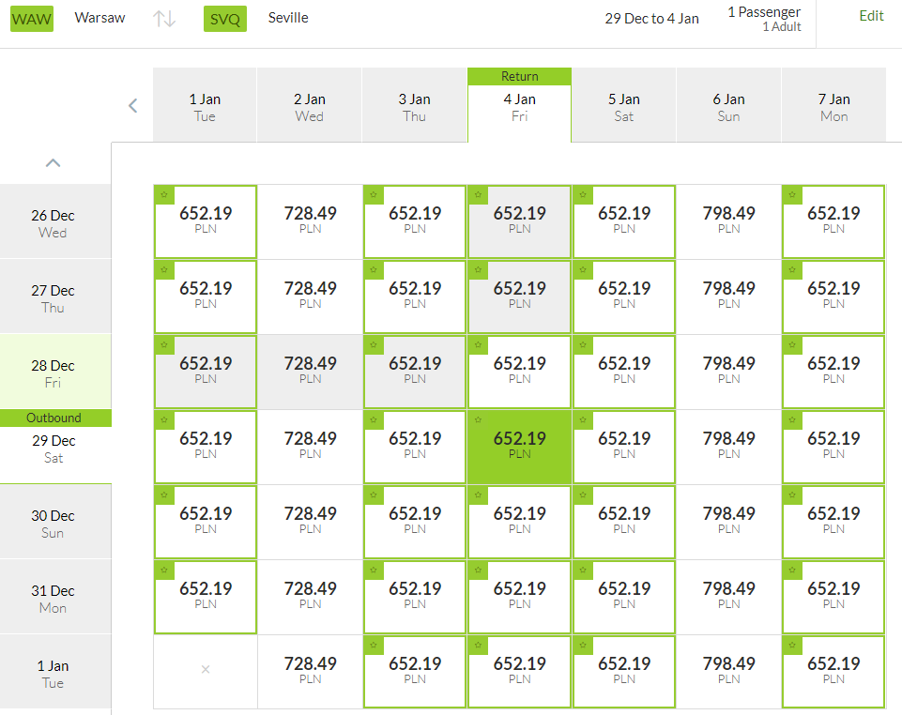902x715 pixels.
Task: Pick 728.49 PLN fare for 30 Dec / 2 Jan
Action: click(310, 522)
